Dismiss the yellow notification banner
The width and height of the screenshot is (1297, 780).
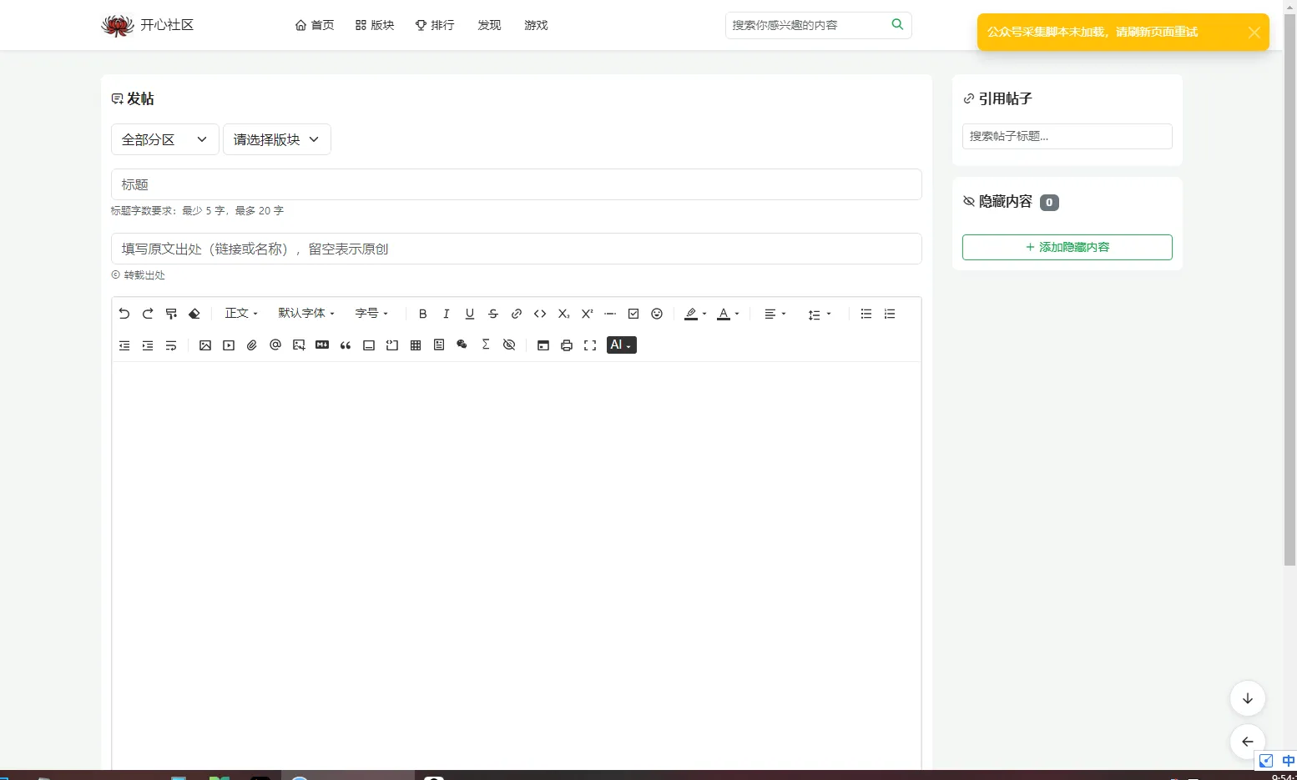[x=1254, y=33]
